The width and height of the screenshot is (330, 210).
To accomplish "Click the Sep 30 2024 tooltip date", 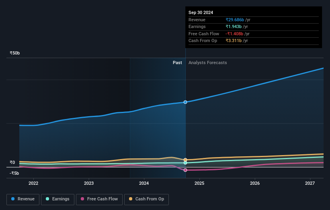I will click(x=201, y=12).
